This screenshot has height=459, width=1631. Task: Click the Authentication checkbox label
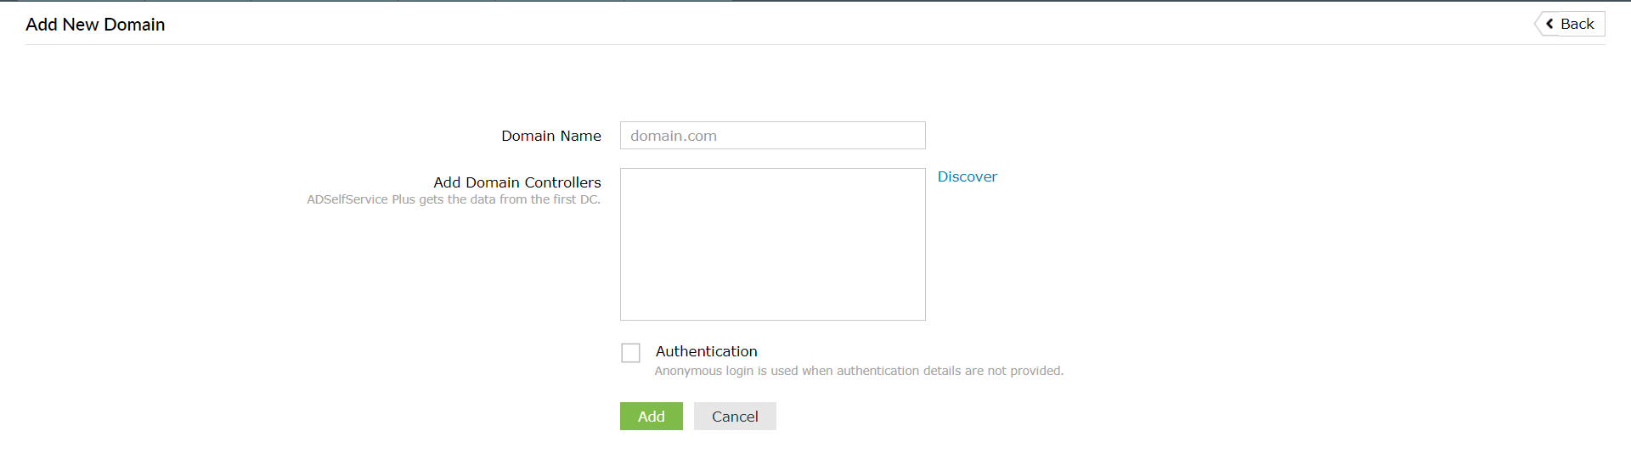point(706,351)
